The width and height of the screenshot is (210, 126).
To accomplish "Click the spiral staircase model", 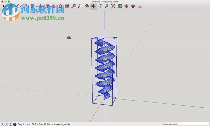I will (x=105, y=69).
